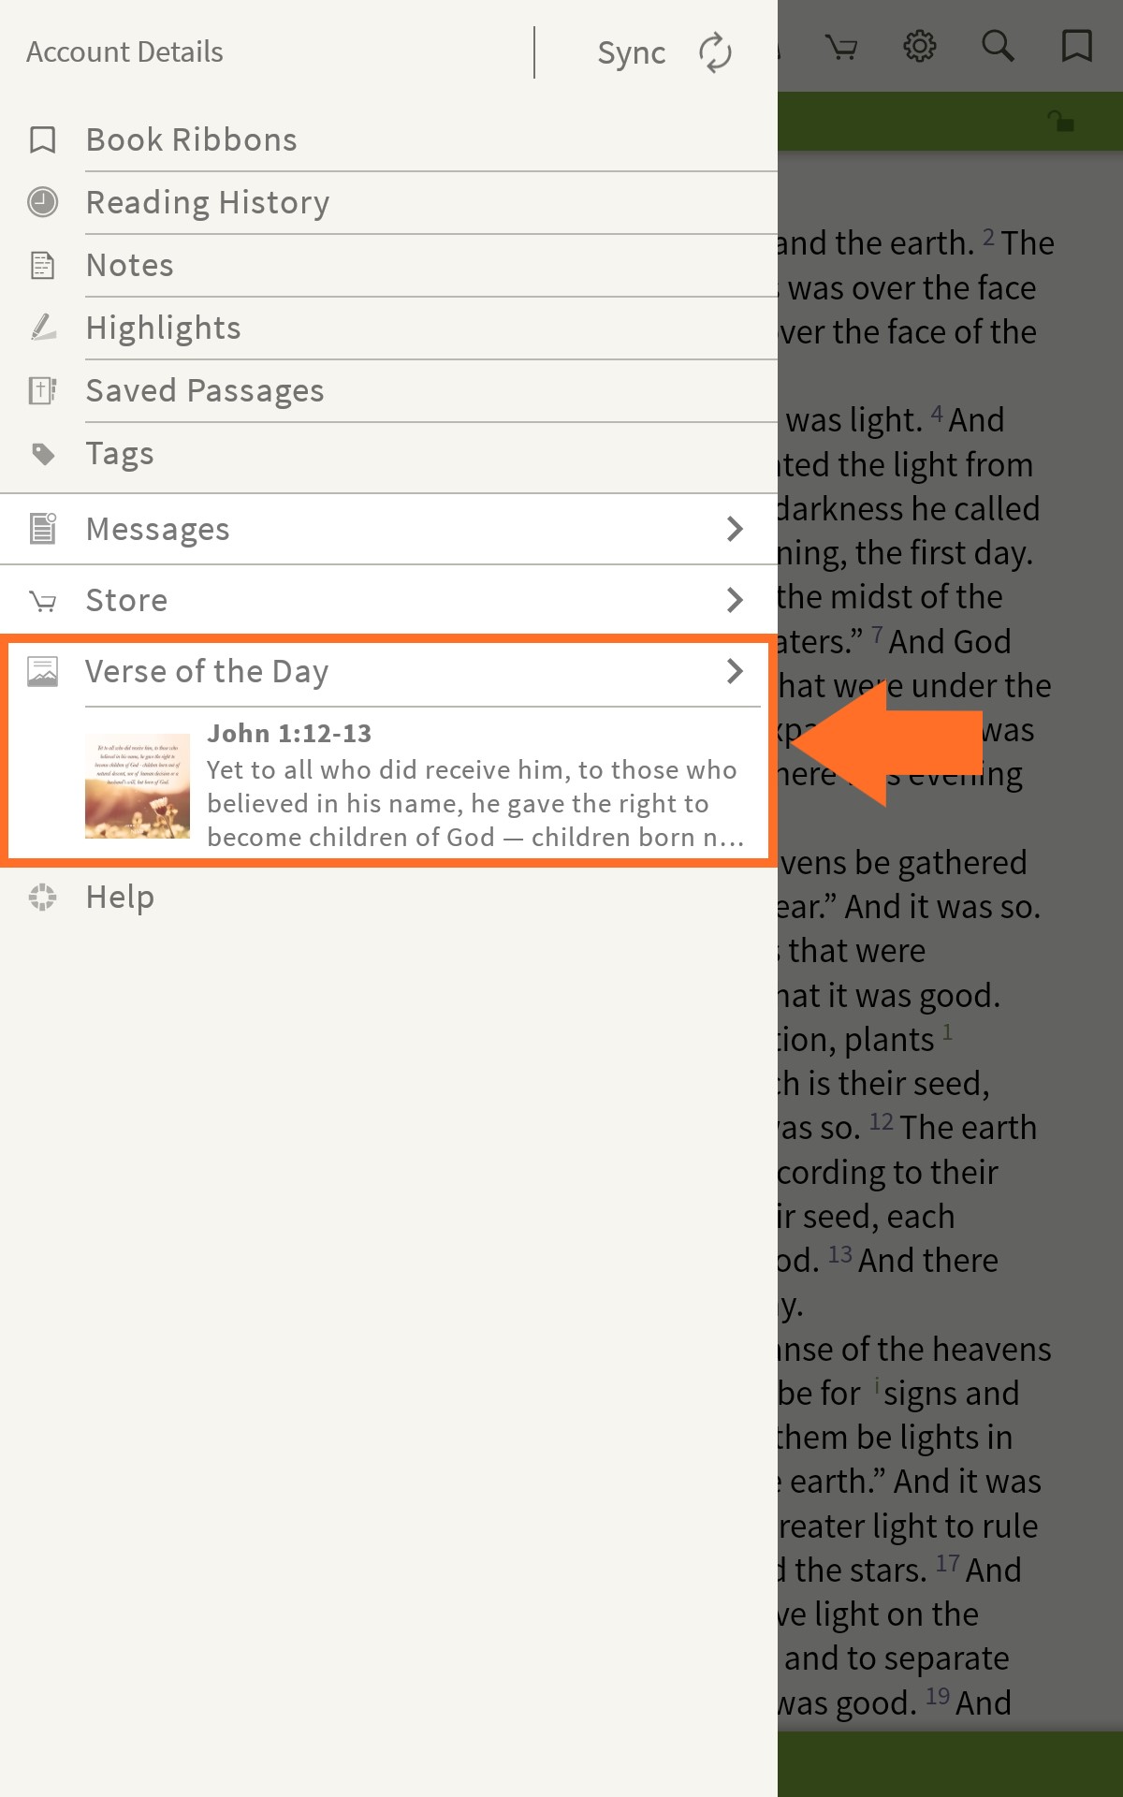Image resolution: width=1123 pixels, height=1797 pixels.
Task: Open the shopping cart icon in top toolbar
Action: pyautogui.click(x=842, y=47)
